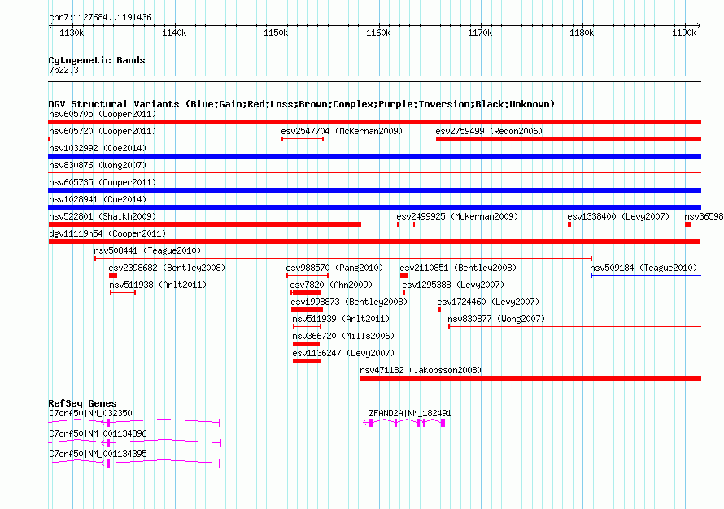The width and height of the screenshot is (724, 509).
Task: Open C7orf50|NM_001134395 gene label
Action: 98,454
